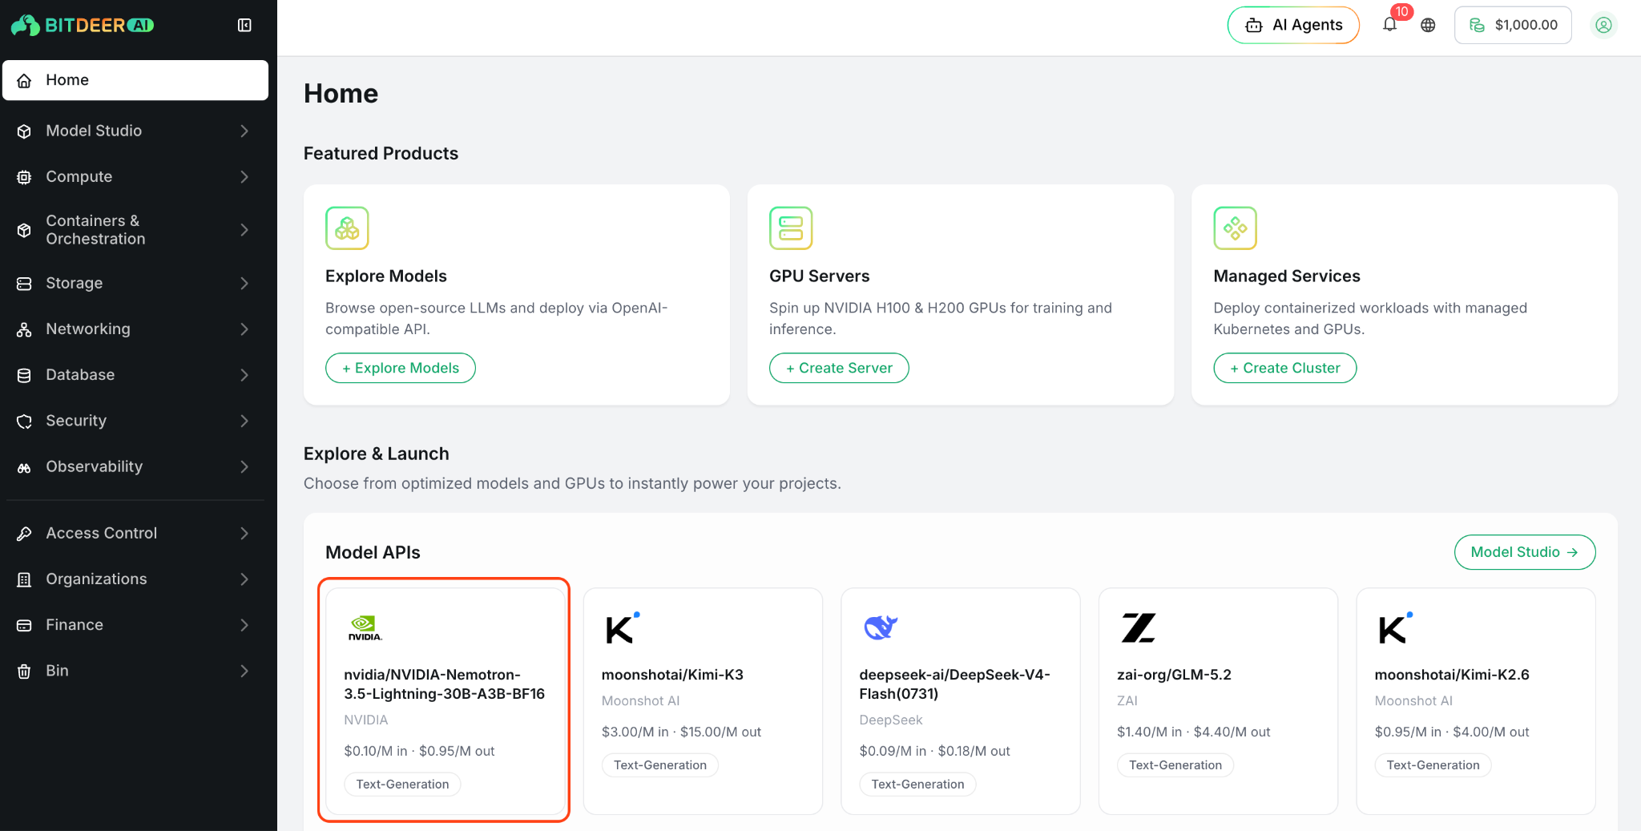Open the moonshotai/Kimi-K2.6 model card
The width and height of the screenshot is (1641, 831).
tap(1476, 701)
